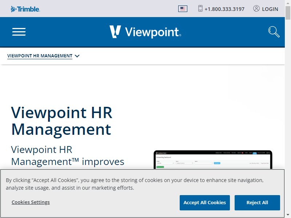
Task: Open Cookies Settings link
Action: coord(31,202)
